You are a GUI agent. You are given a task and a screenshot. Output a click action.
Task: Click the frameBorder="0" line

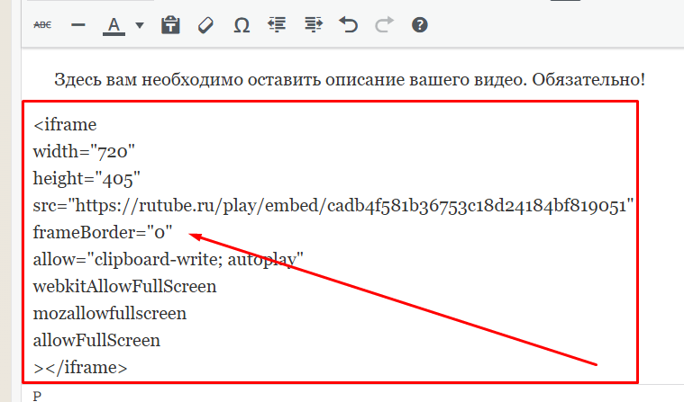103,233
